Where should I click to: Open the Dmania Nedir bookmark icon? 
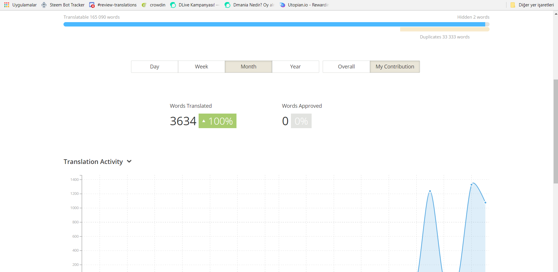click(x=227, y=5)
